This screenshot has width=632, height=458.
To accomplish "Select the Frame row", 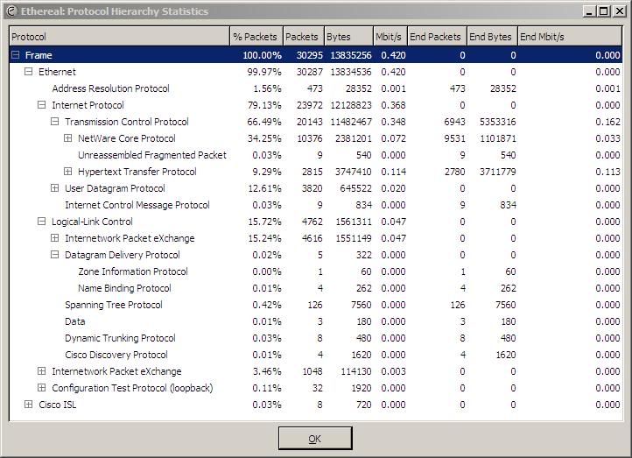I will [316, 55].
